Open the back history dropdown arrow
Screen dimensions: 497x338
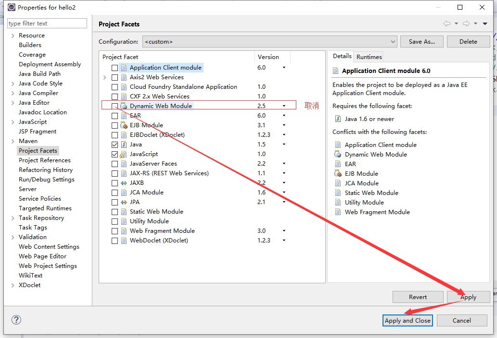click(456, 24)
